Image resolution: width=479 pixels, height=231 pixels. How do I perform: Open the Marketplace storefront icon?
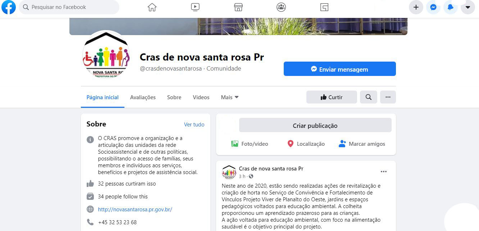[238, 7]
